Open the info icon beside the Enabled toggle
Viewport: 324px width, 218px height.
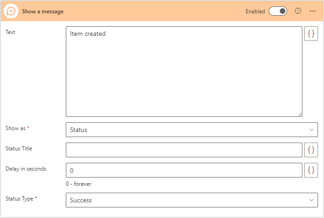point(298,11)
